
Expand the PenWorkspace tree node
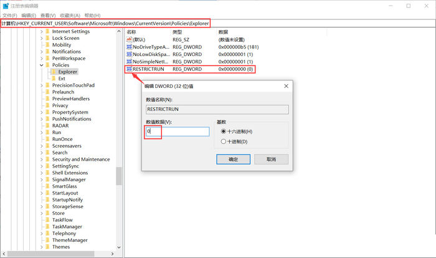[x=42, y=59]
